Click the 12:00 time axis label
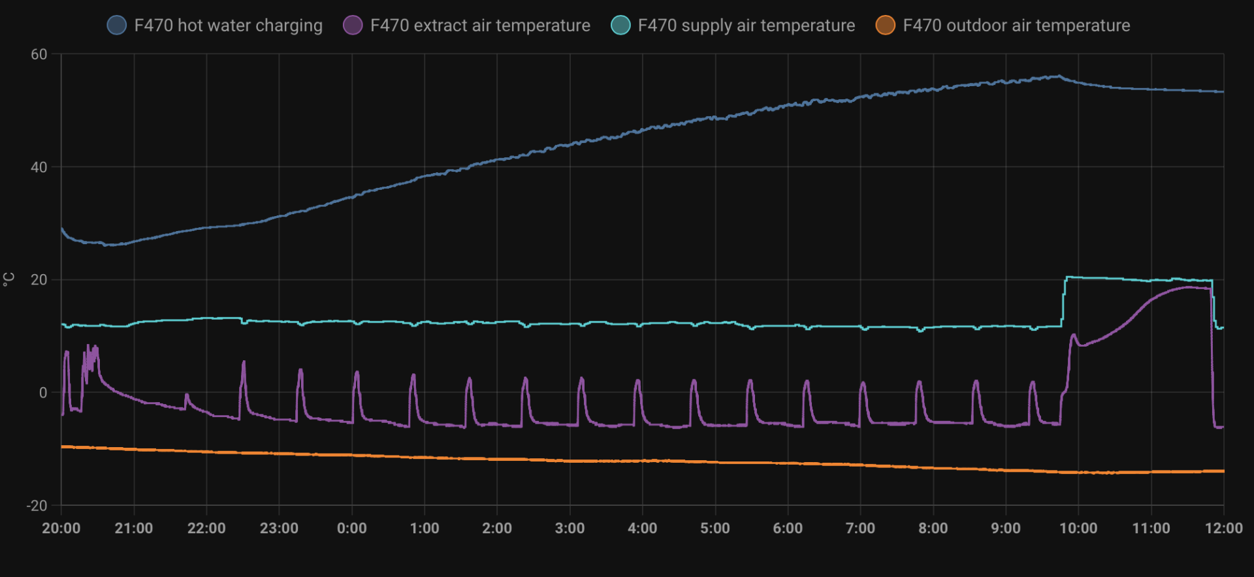Image resolution: width=1254 pixels, height=577 pixels. point(1224,528)
